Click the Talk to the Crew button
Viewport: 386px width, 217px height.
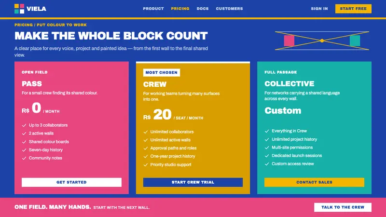343,207
